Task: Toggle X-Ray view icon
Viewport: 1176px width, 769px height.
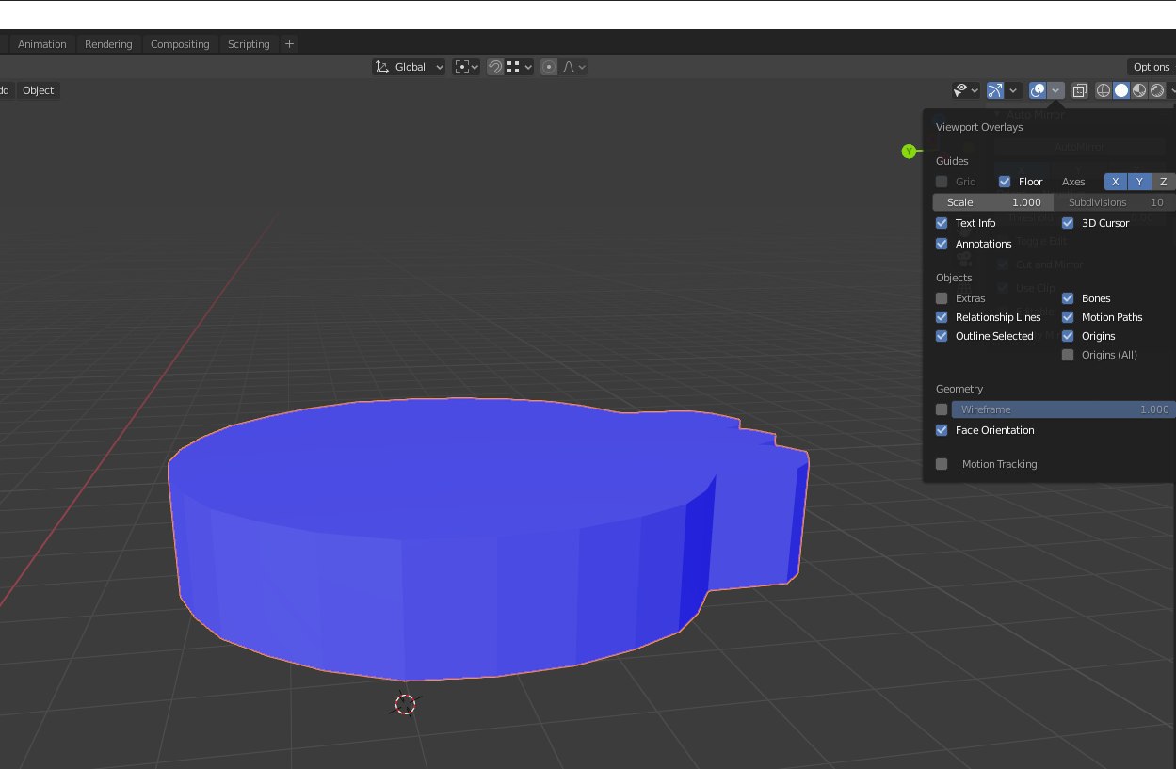Action: (x=1080, y=90)
